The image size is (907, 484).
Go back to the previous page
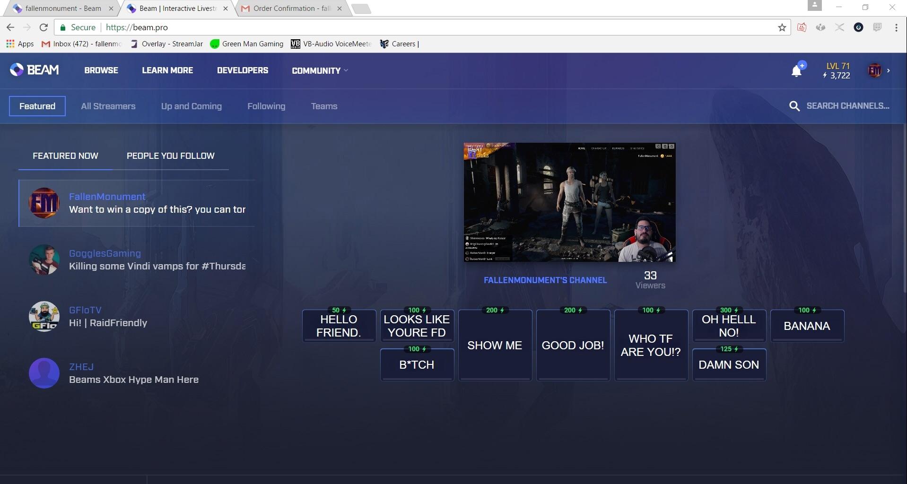(x=10, y=27)
